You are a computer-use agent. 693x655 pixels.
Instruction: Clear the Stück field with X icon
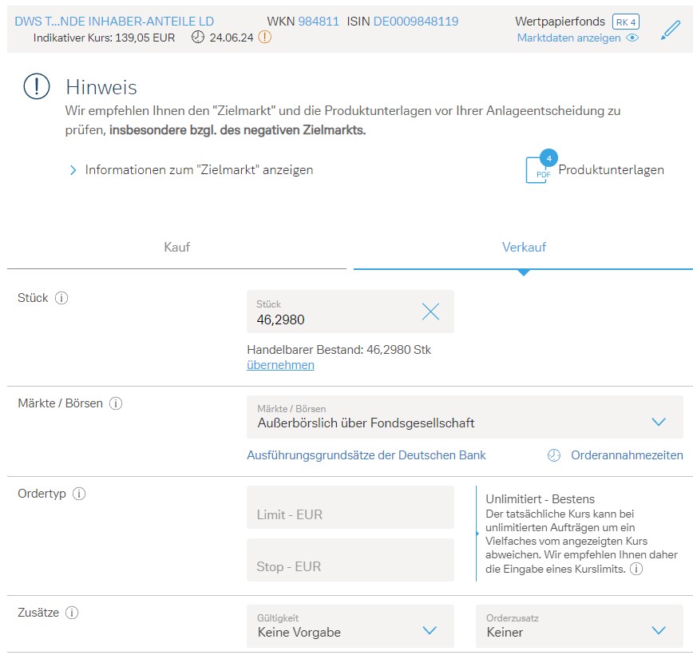[x=430, y=312]
